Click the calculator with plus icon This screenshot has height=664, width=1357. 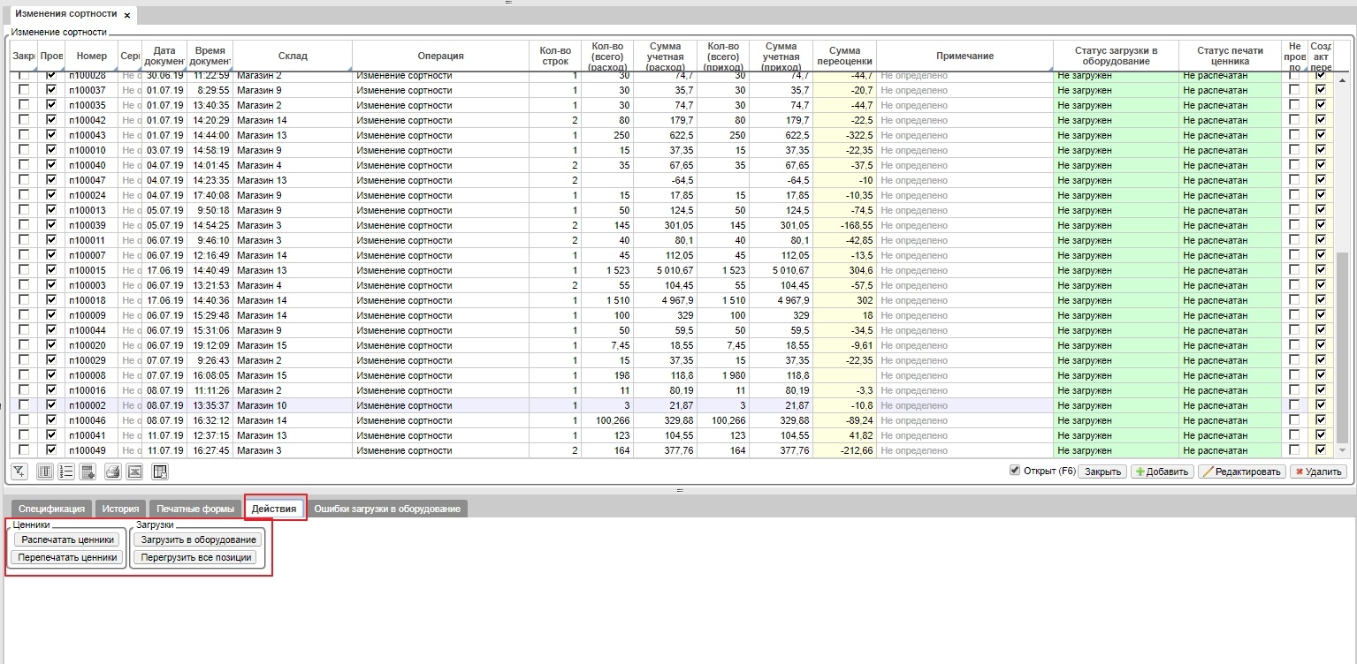88,472
